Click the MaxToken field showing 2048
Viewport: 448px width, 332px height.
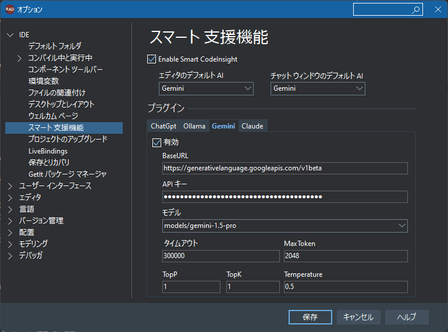pyautogui.click(x=346, y=256)
